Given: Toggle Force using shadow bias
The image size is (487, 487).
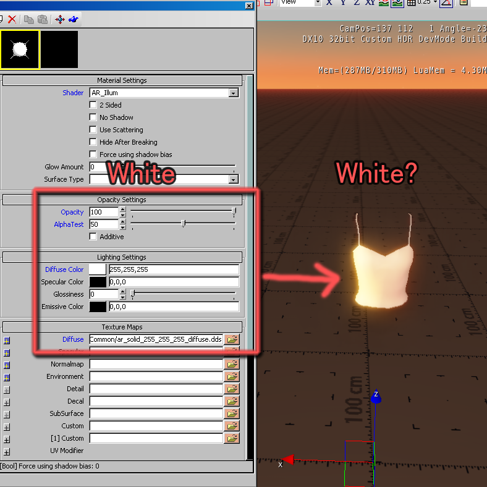Looking at the screenshot, I should click(93, 155).
